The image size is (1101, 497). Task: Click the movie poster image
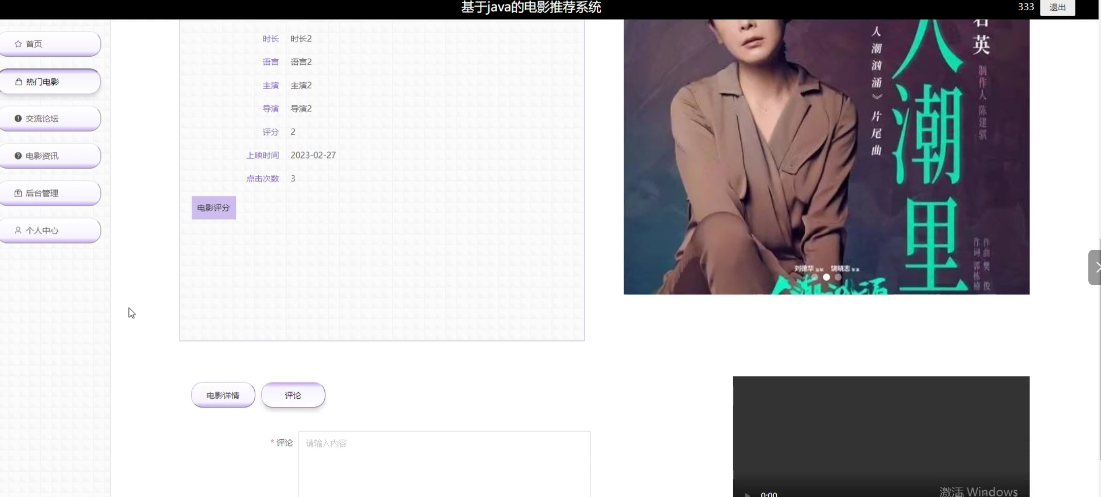(x=827, y=157)
